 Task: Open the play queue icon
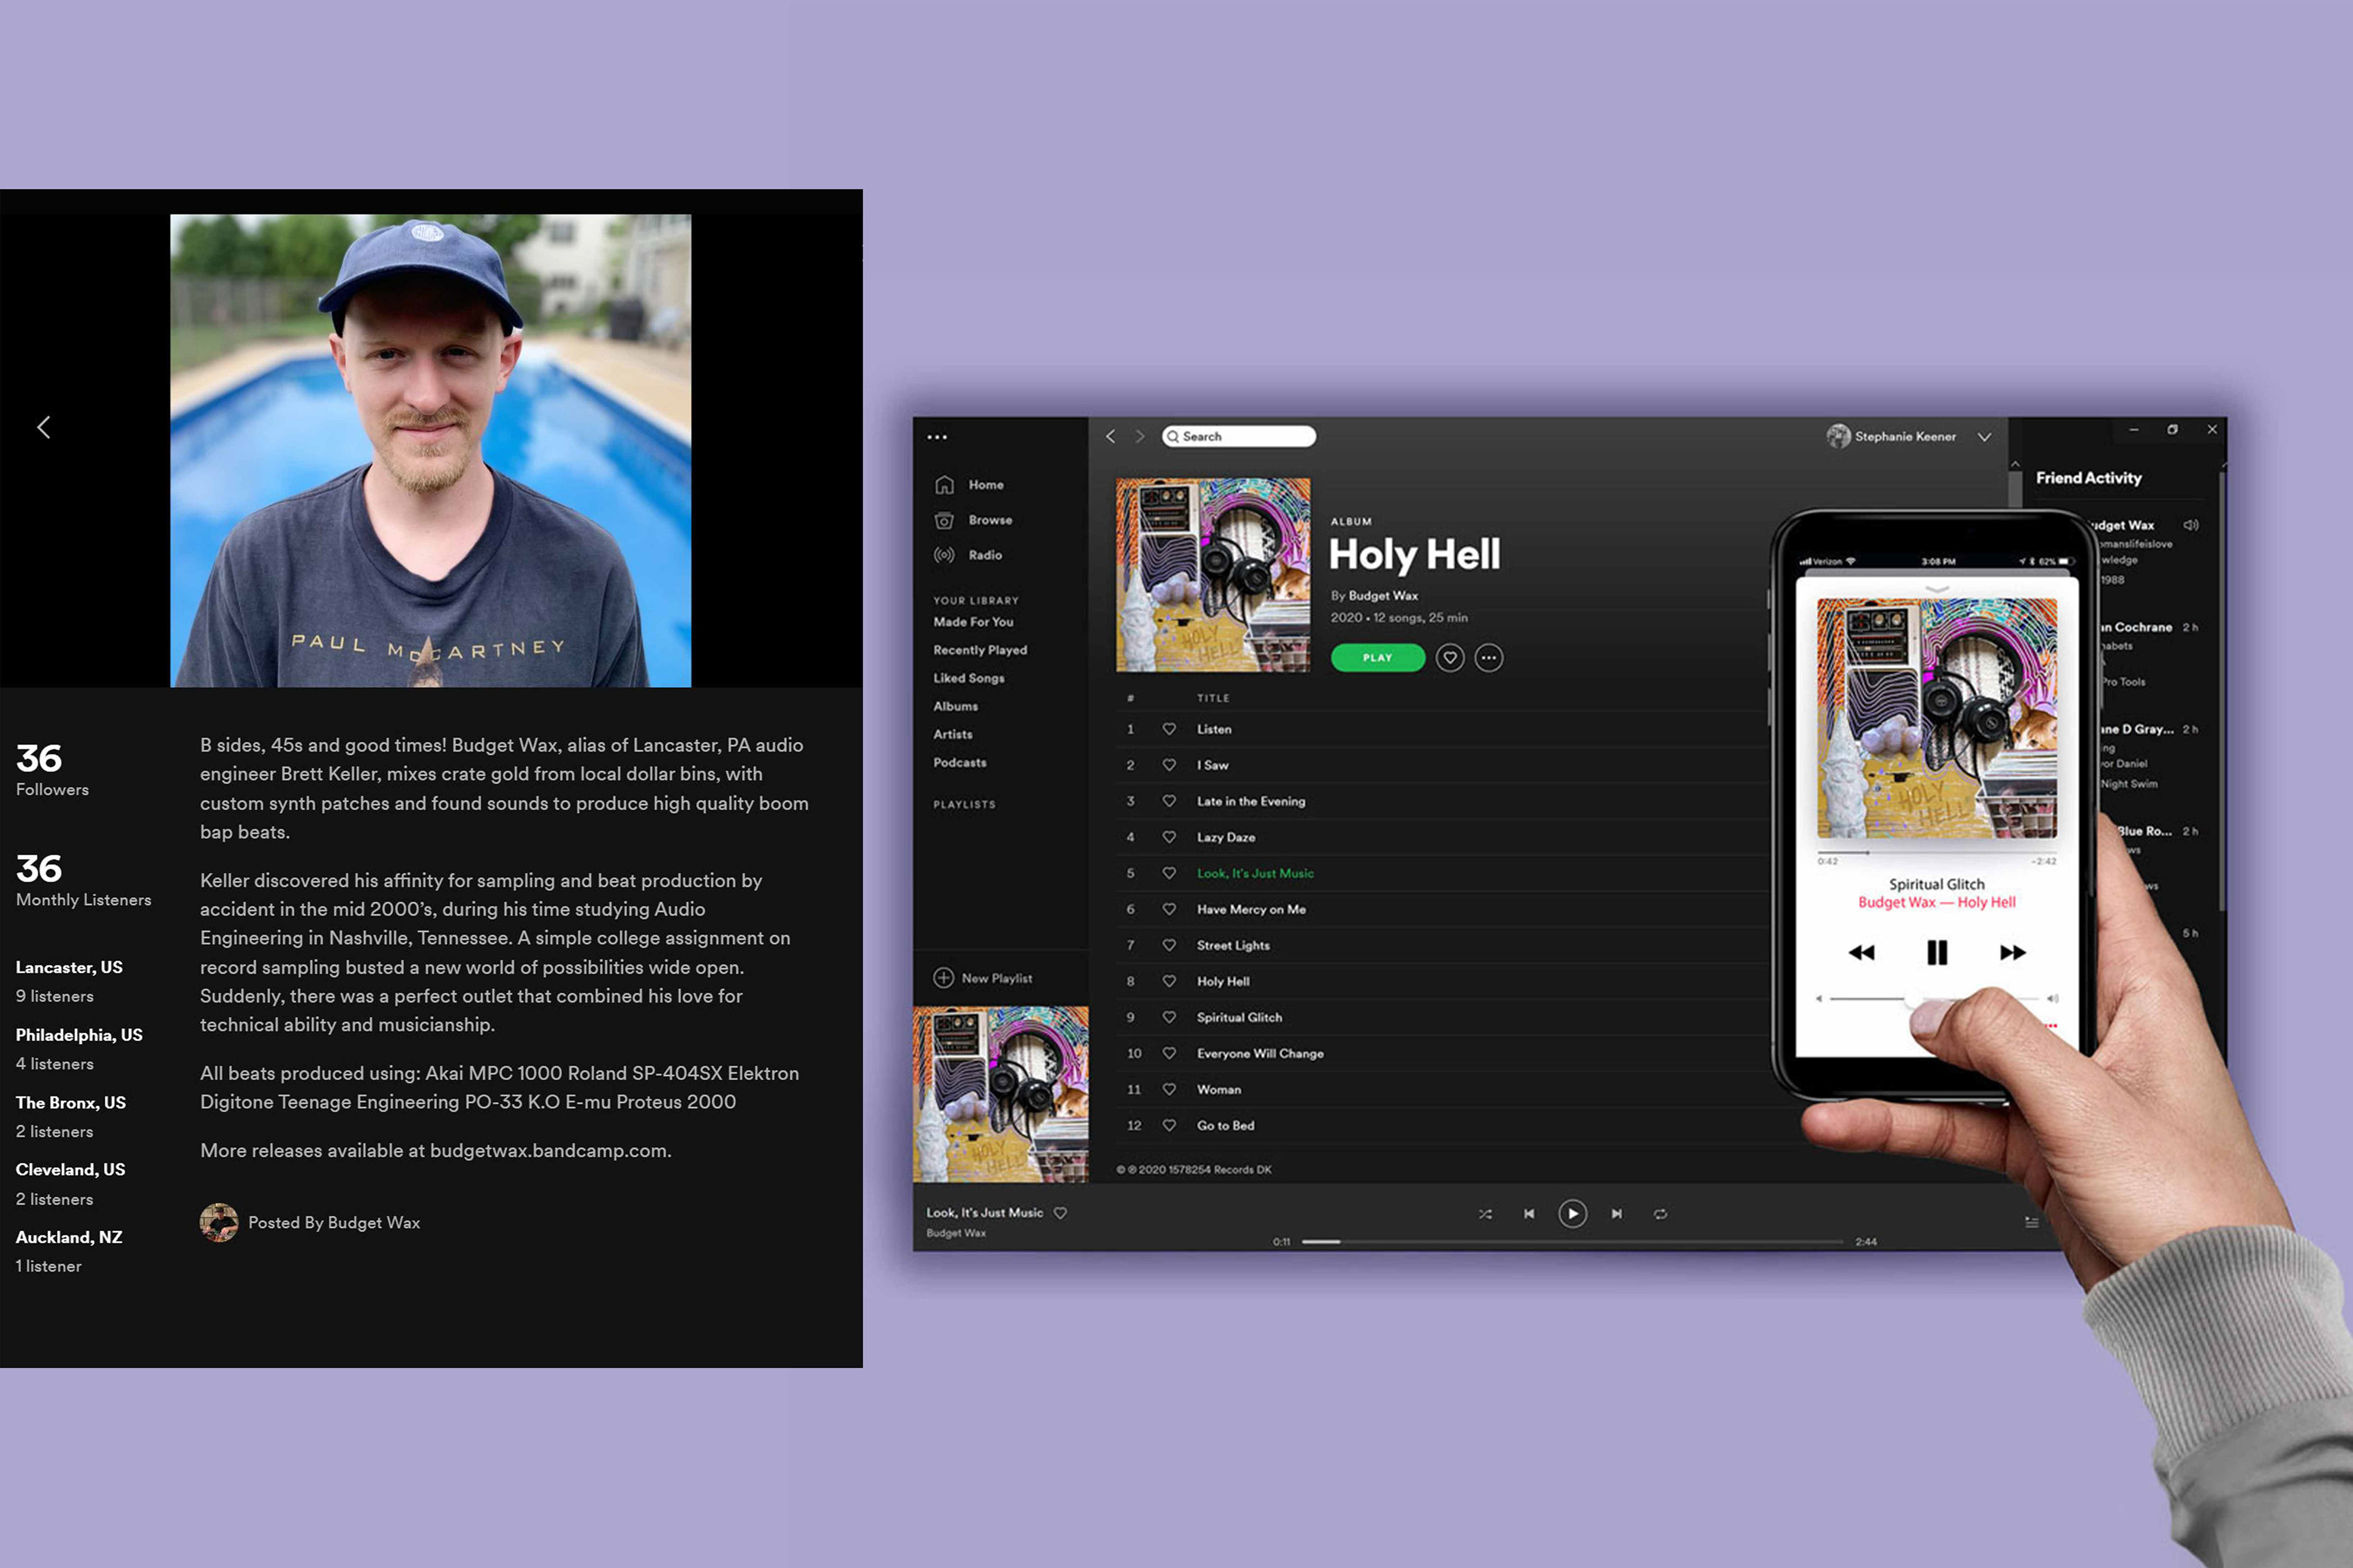(2031, 1222)
